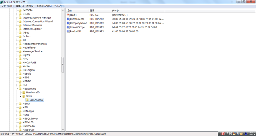Open the ファイル(F) menu
Screen dimensions: 256x136
point(7,6)
